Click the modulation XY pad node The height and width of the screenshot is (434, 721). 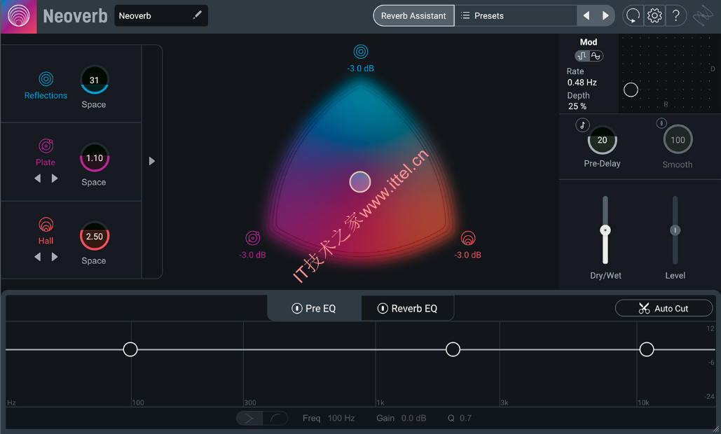tap(631, 90)
